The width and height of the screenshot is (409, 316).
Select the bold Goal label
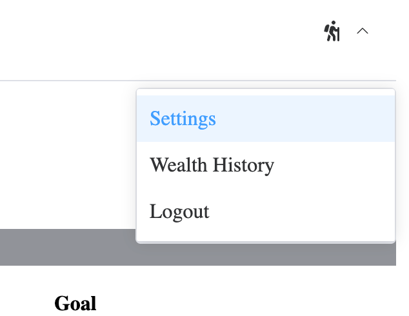coord(75,303)
